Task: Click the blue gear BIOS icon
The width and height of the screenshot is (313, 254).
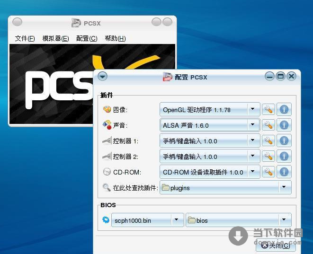Action: click(106, 220)
